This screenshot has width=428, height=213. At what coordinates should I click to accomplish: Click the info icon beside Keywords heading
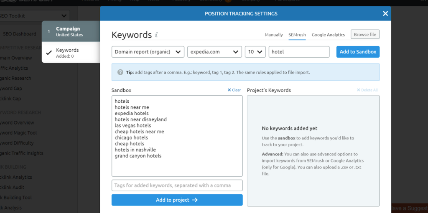pyautogui.click(x=156, y=35)
